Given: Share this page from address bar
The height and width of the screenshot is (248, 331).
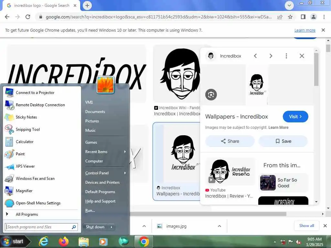Looking at the screenshot, I should click(280, 17).
